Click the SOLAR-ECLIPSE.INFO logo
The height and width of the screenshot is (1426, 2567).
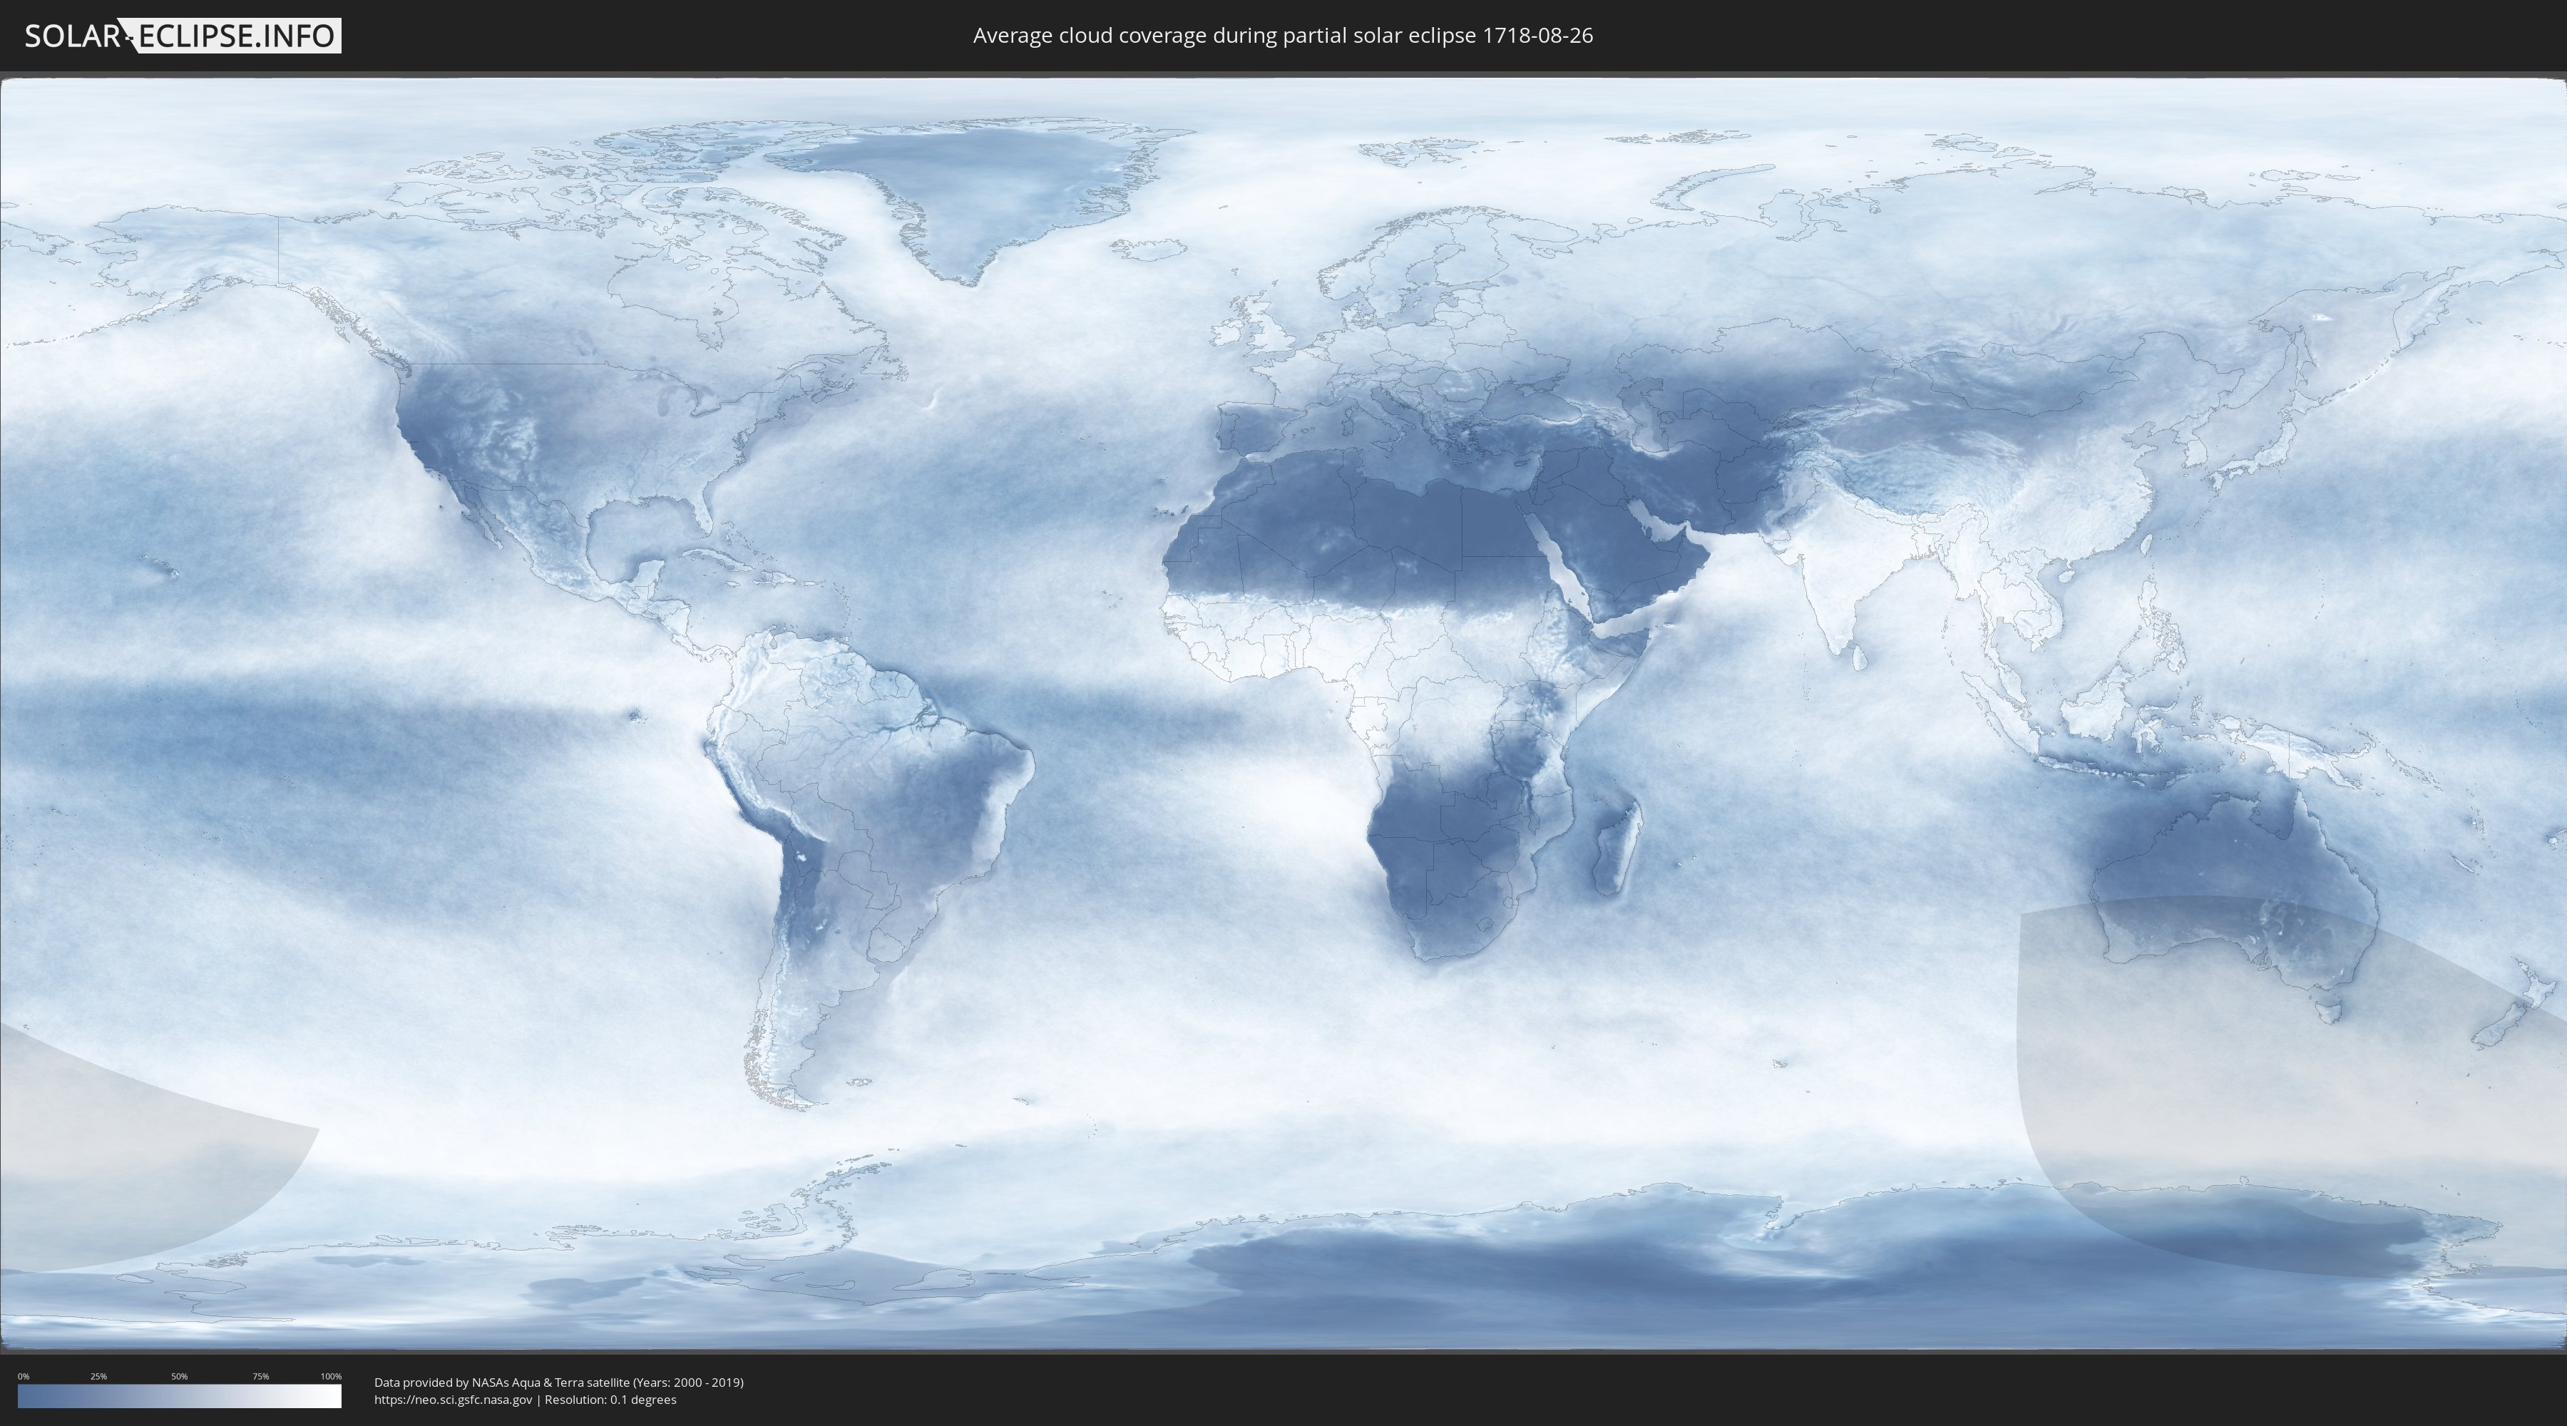pos(183,36)
